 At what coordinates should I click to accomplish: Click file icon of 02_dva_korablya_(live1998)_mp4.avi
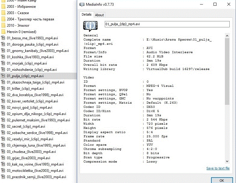point(3,95)
